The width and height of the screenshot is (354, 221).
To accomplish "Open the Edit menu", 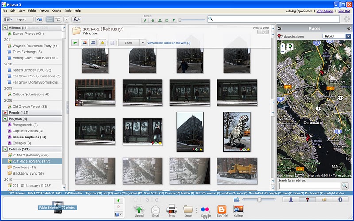I will (13, 11).
